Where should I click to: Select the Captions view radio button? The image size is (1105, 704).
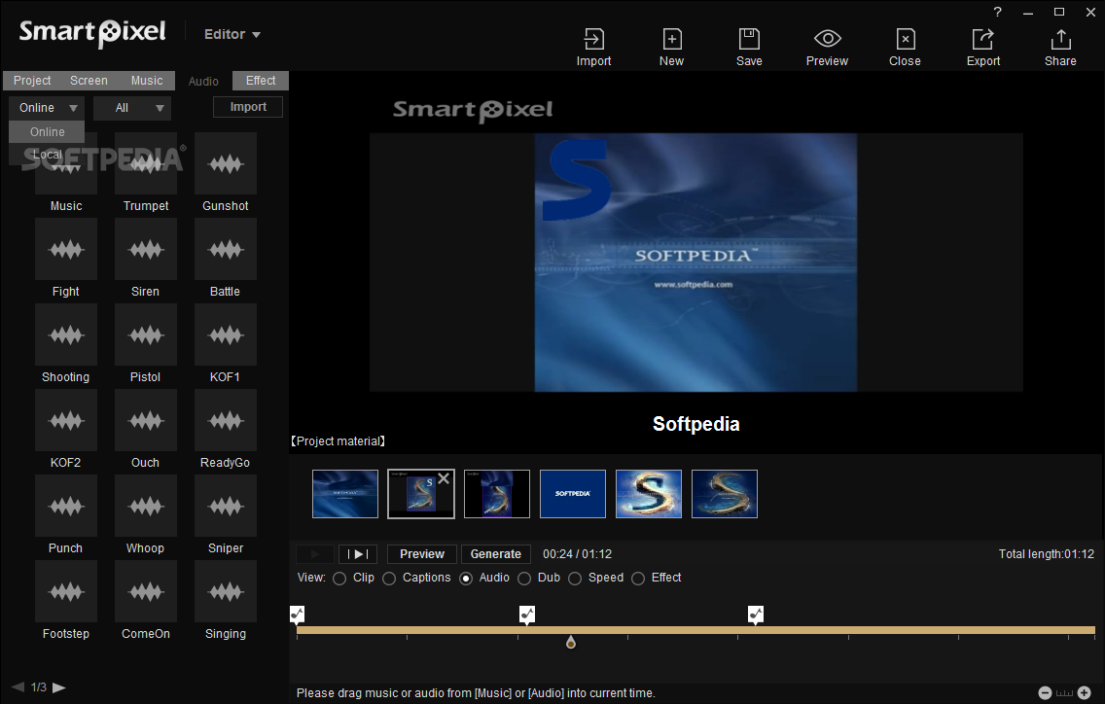(389, 579)
